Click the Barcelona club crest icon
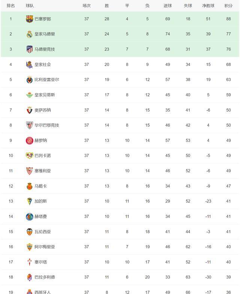Viewport: 240px width, 294px height. point(30,19)
